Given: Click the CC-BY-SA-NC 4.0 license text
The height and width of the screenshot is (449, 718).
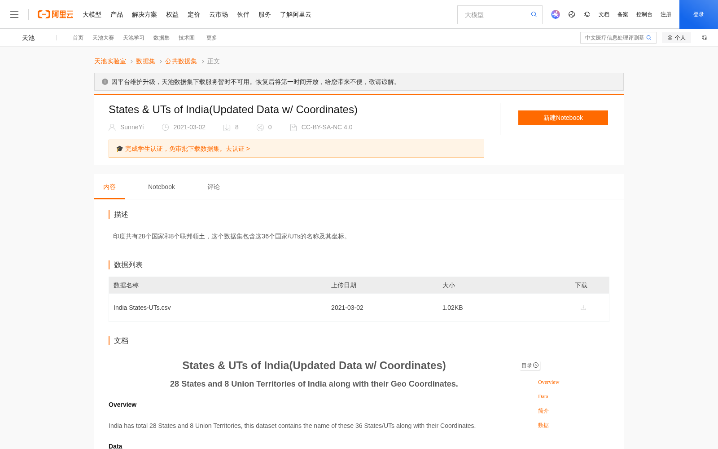Looking at the screenshot, I should tap(327, 127).
